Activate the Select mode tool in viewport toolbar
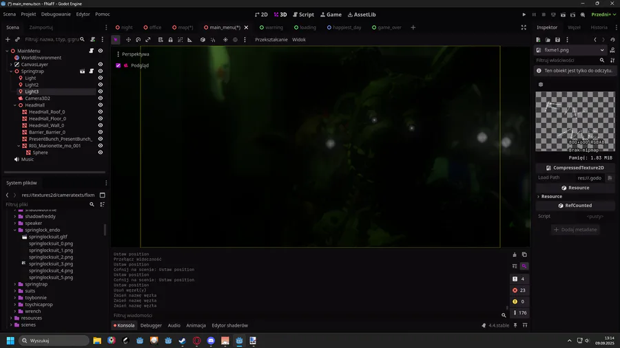Image resolution: width=620 pixels, height=348 pixels. pos(116,39)
